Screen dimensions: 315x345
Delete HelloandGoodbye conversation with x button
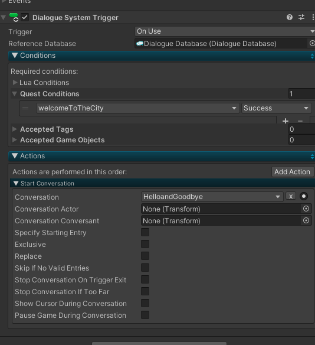(291, 196)
